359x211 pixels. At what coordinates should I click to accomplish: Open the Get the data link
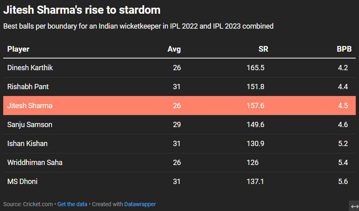(72, 204)
